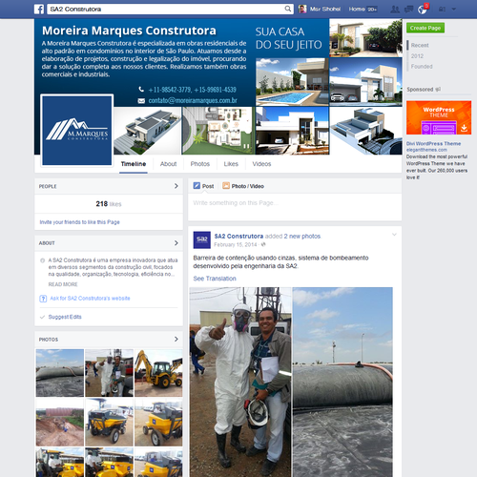Image resolution: width=477 pixels, height=477 pixels.
Task: Expand the About section chevron
Action: click(176, 243)
